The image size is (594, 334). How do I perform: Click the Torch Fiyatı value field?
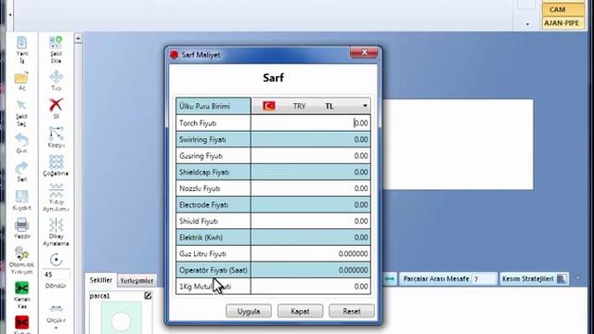pyautogui.click(x=311, y=123)
